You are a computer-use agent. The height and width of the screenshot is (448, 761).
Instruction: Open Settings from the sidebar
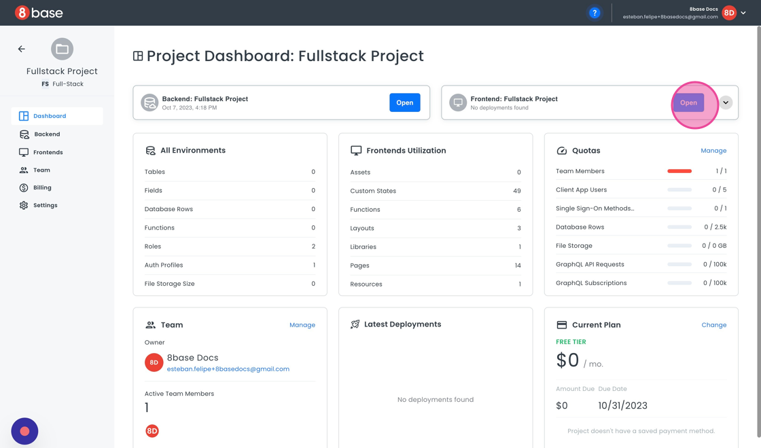point(45,205)
